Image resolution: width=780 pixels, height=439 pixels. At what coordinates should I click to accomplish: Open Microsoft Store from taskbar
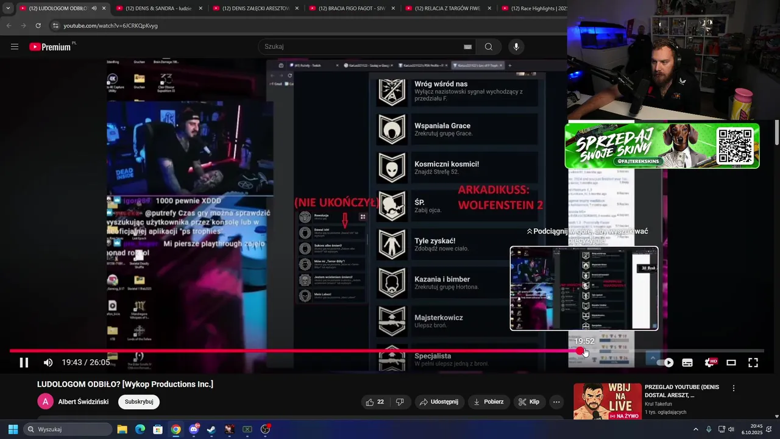158,429
